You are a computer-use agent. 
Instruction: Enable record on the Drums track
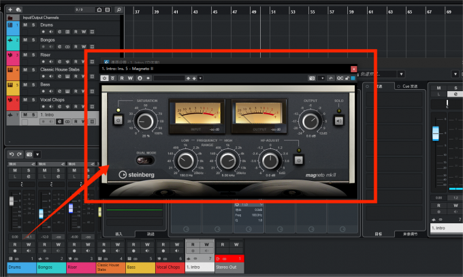(x=44, y=31)
